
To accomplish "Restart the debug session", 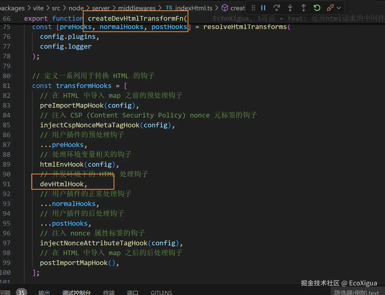I will 317,8.
